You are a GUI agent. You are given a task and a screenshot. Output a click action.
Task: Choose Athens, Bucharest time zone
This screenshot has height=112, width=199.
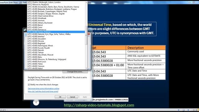click(56, 23)
